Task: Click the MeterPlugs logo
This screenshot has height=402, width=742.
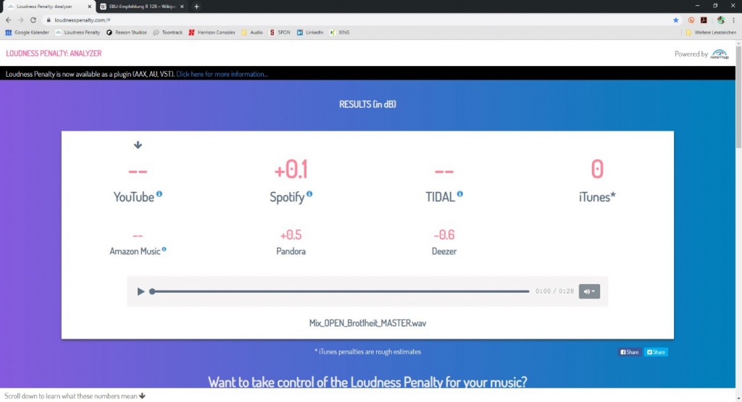Action: pos(720,54)
